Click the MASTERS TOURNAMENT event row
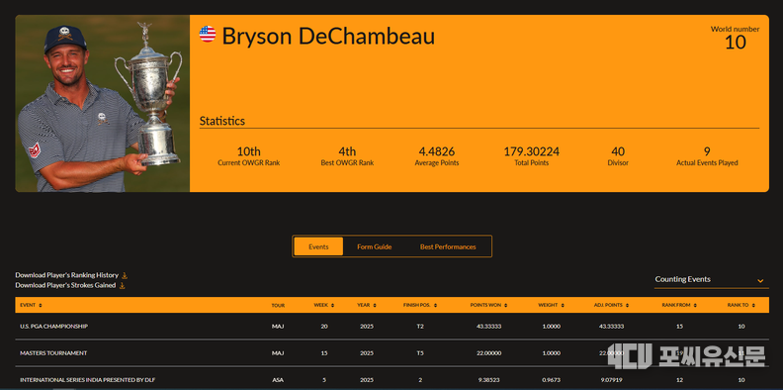 [x=392, y=353]
